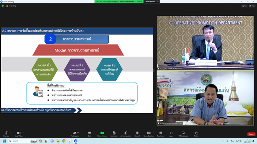Image resolution: width=257 pixels, height=144 pixels.
Task: Open the View Options dropdown
Action: pos(151,2)
